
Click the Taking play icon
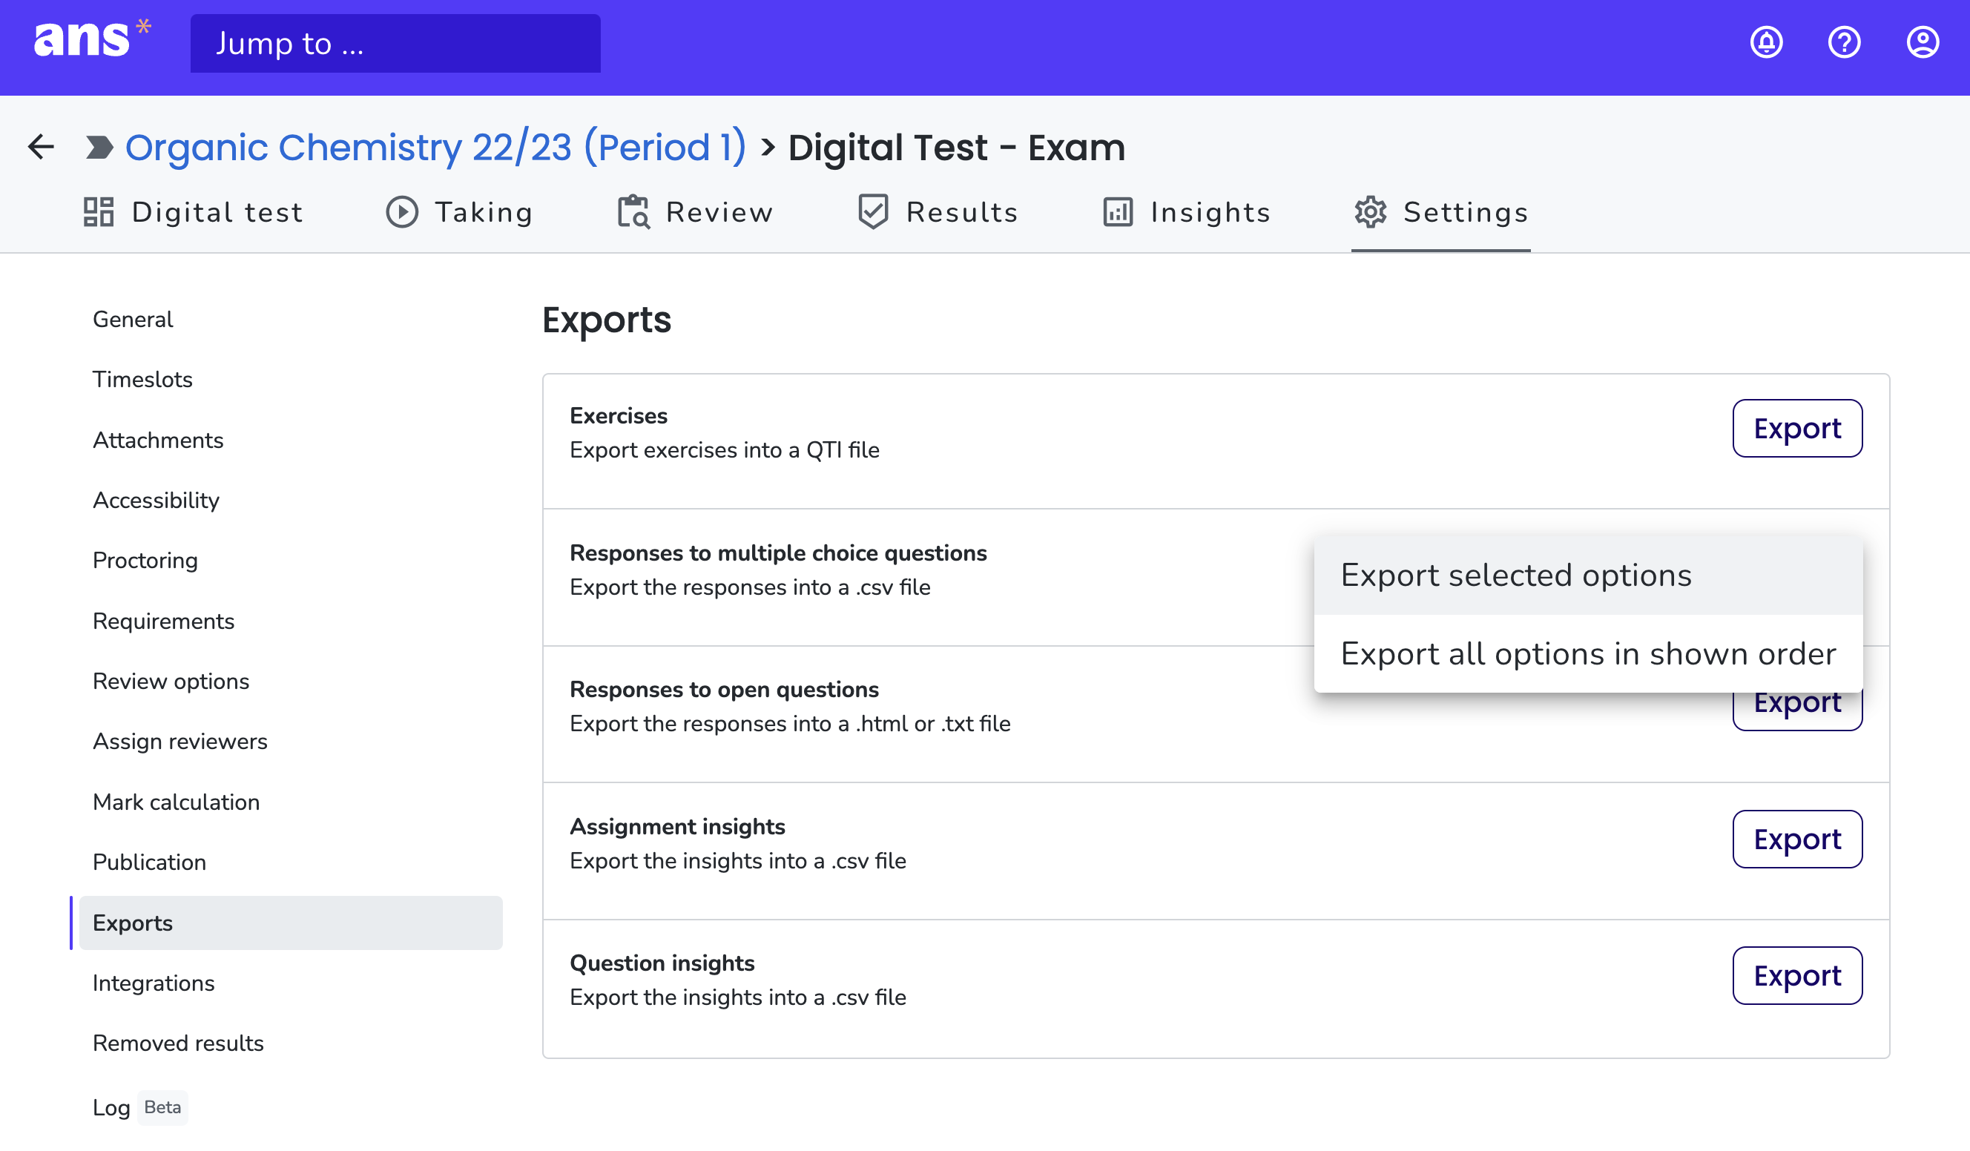click(x=402, y=213)
